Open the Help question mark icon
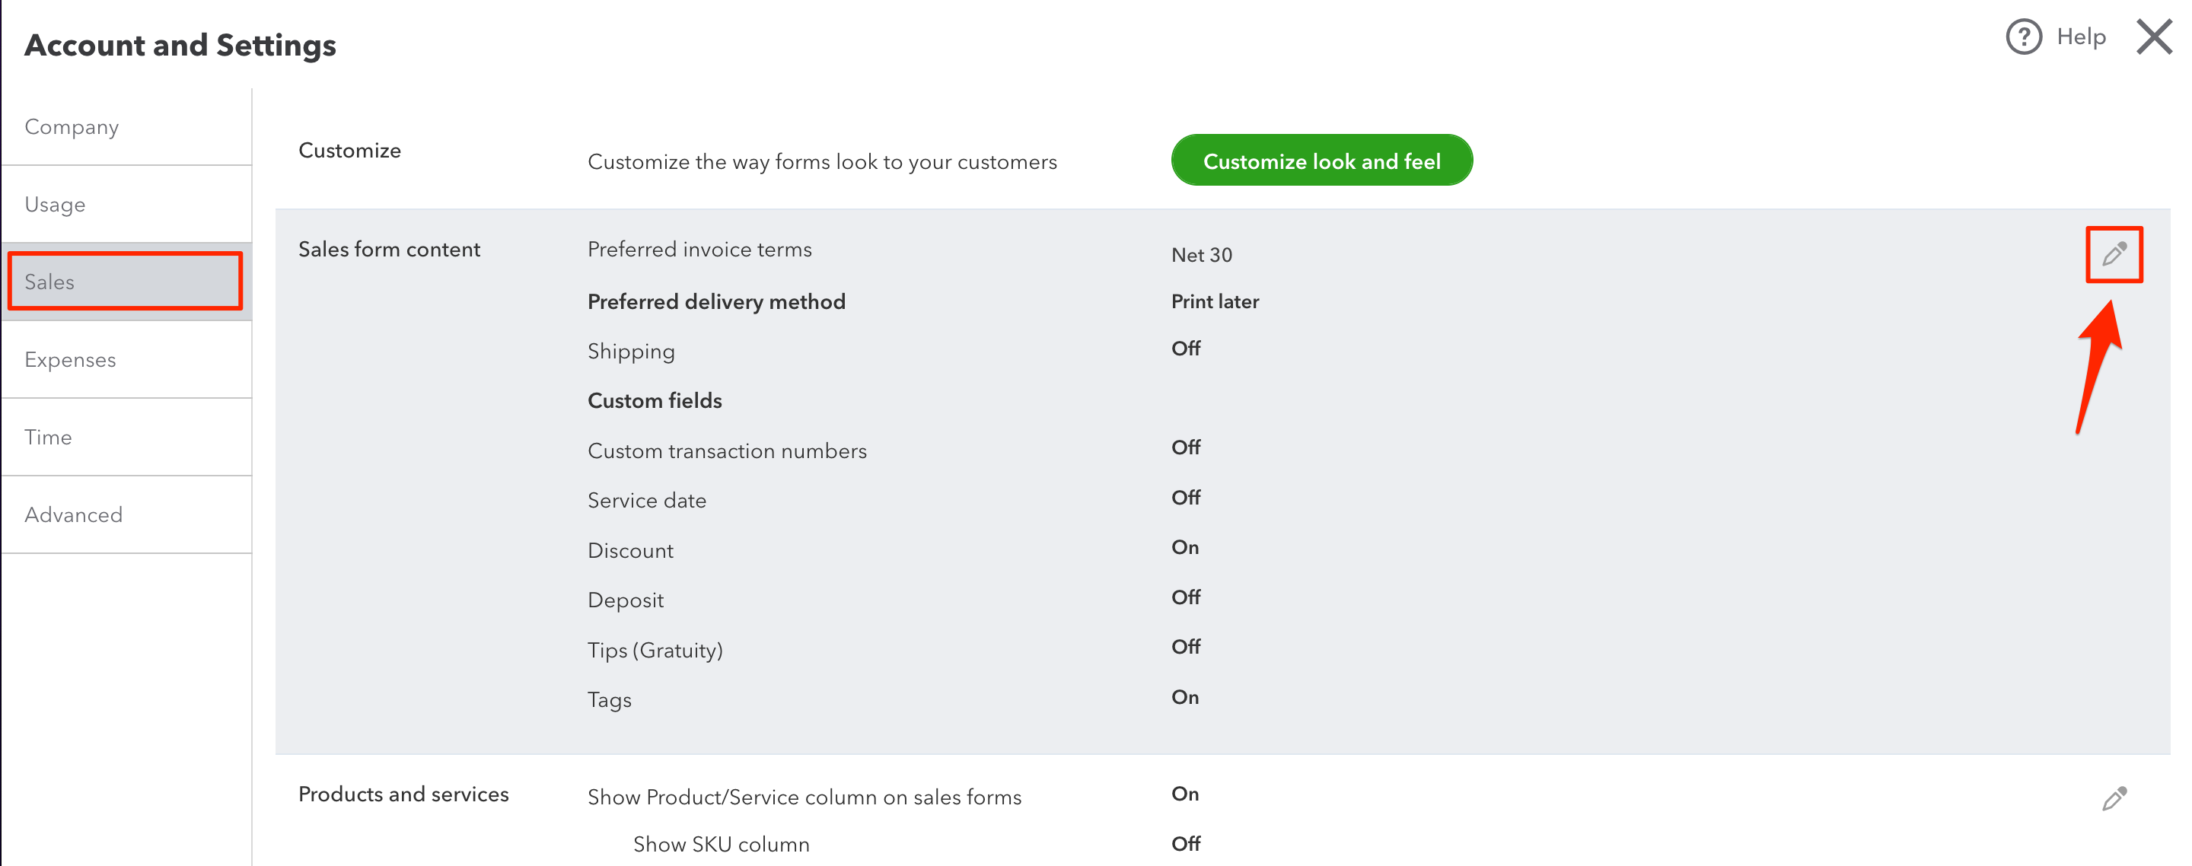Viewport: 2192px width, 866px height. [2024, 37]
